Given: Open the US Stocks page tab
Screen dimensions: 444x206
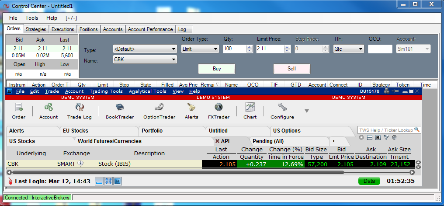Looking at the screenshot, I should (40, 141).
